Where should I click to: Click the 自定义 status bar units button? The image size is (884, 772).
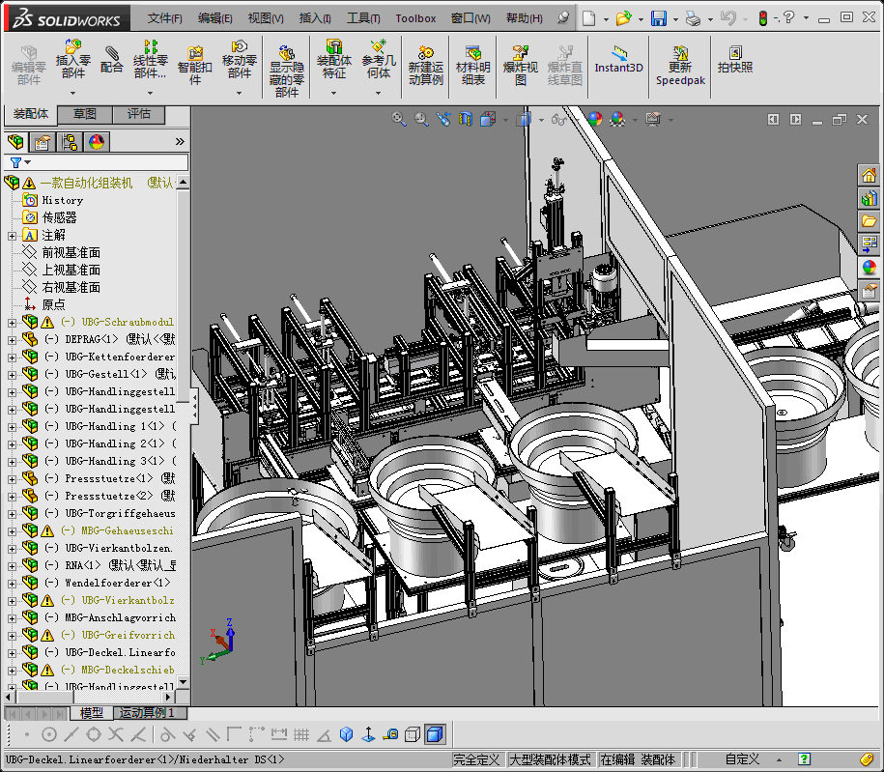pos(743,759)
